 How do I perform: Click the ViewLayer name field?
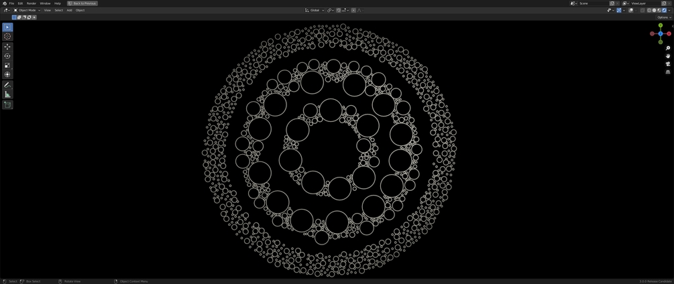[x=646, y=3]
